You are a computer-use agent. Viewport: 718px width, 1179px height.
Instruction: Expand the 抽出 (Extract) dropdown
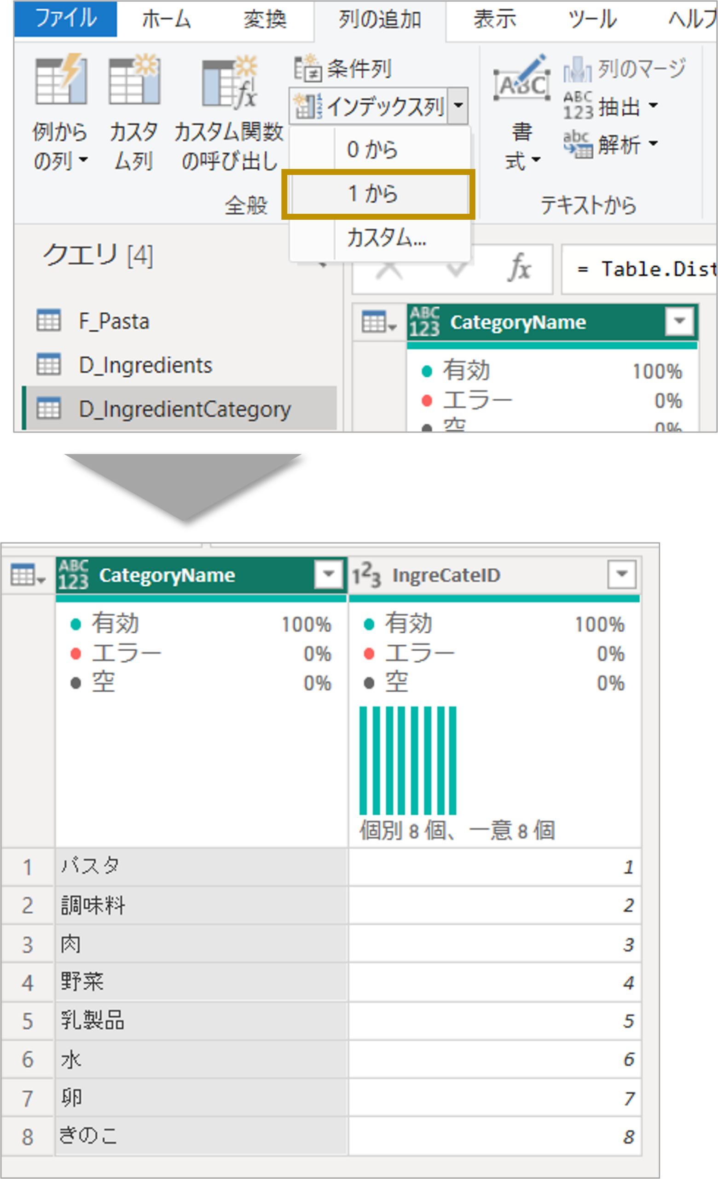653,106
